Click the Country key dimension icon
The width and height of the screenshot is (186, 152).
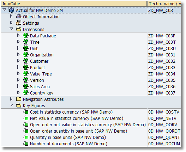pos(26,93)
